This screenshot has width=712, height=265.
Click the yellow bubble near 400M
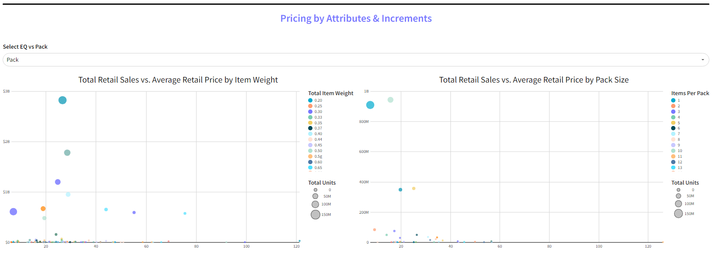(x=414, y=189)
